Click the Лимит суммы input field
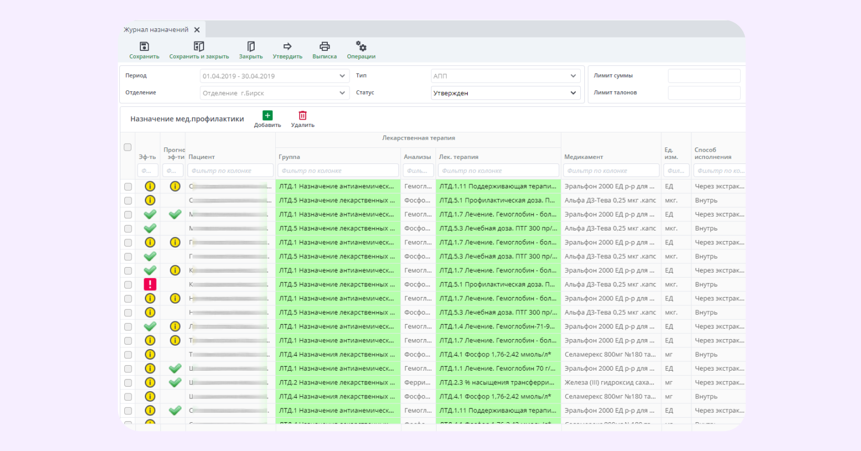Screen dimensions: 861x451 tap(704, 76)
